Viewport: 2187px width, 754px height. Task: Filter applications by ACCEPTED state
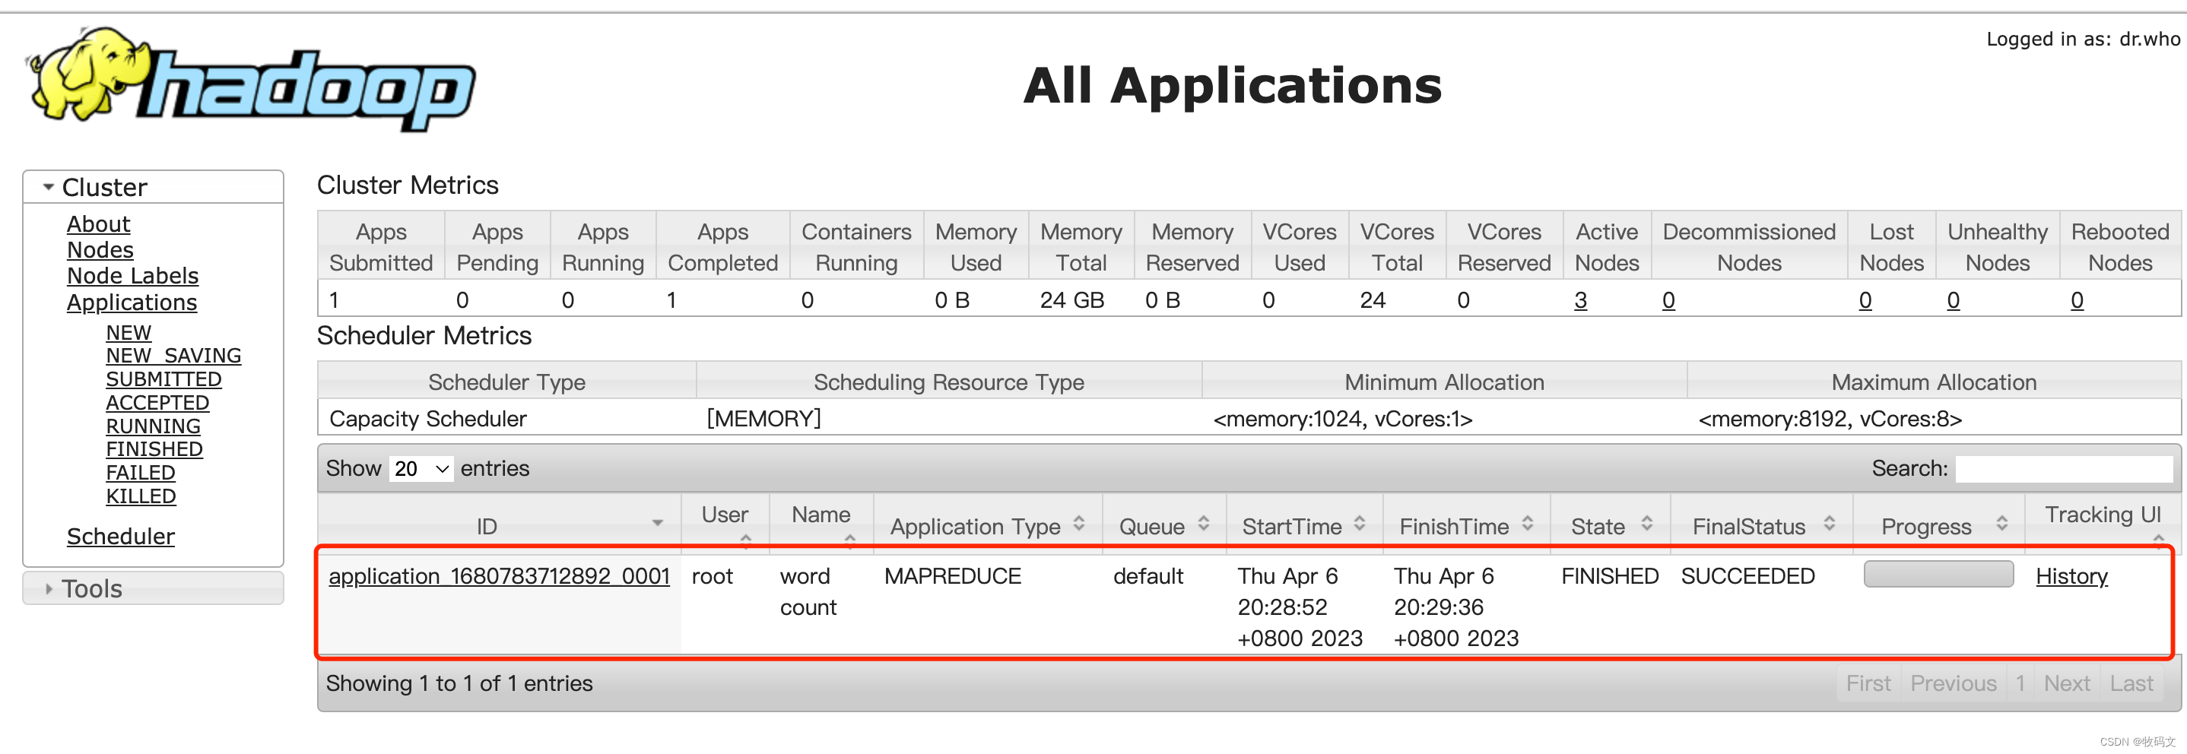click(x=157, y=403)
